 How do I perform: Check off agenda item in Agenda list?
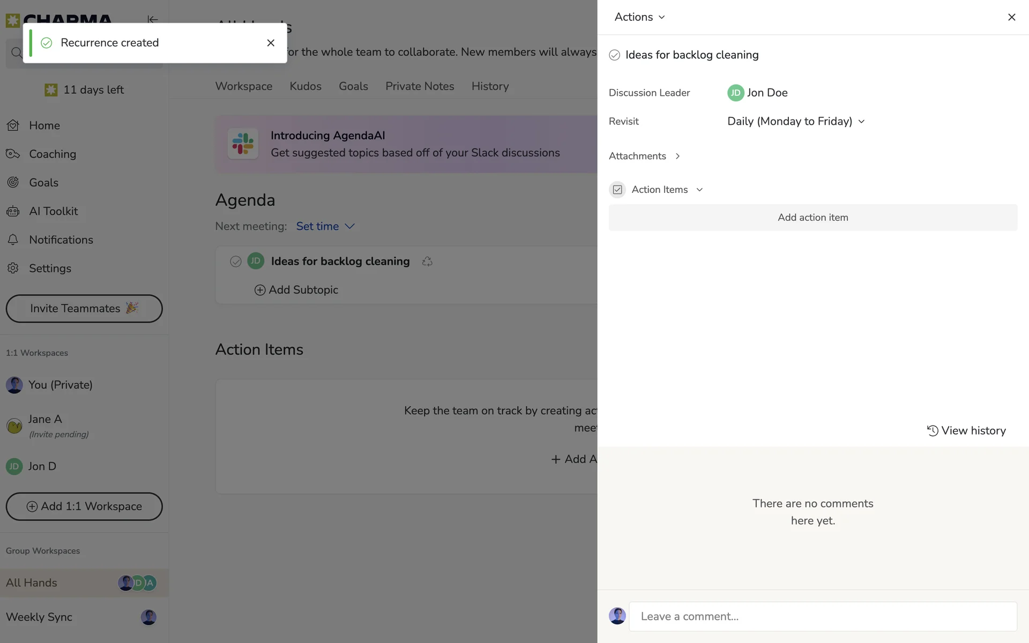[x=235, y=261]
